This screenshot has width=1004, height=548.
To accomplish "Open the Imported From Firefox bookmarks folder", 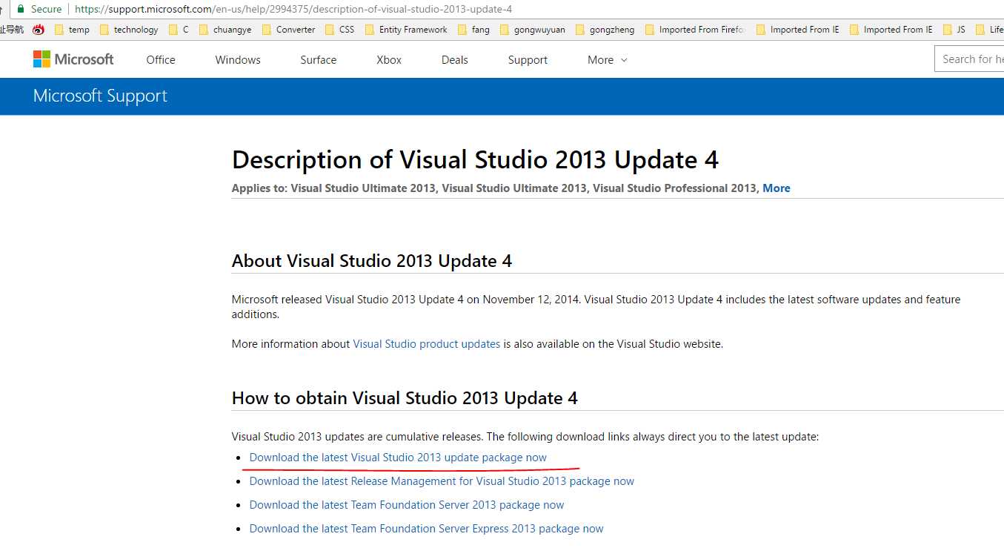I will pyautogui.click(x=695, y=30).
